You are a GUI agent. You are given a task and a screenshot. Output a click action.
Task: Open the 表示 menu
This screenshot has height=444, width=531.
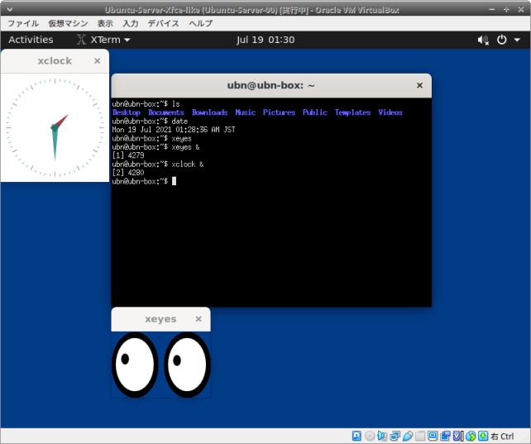(105, 23)
